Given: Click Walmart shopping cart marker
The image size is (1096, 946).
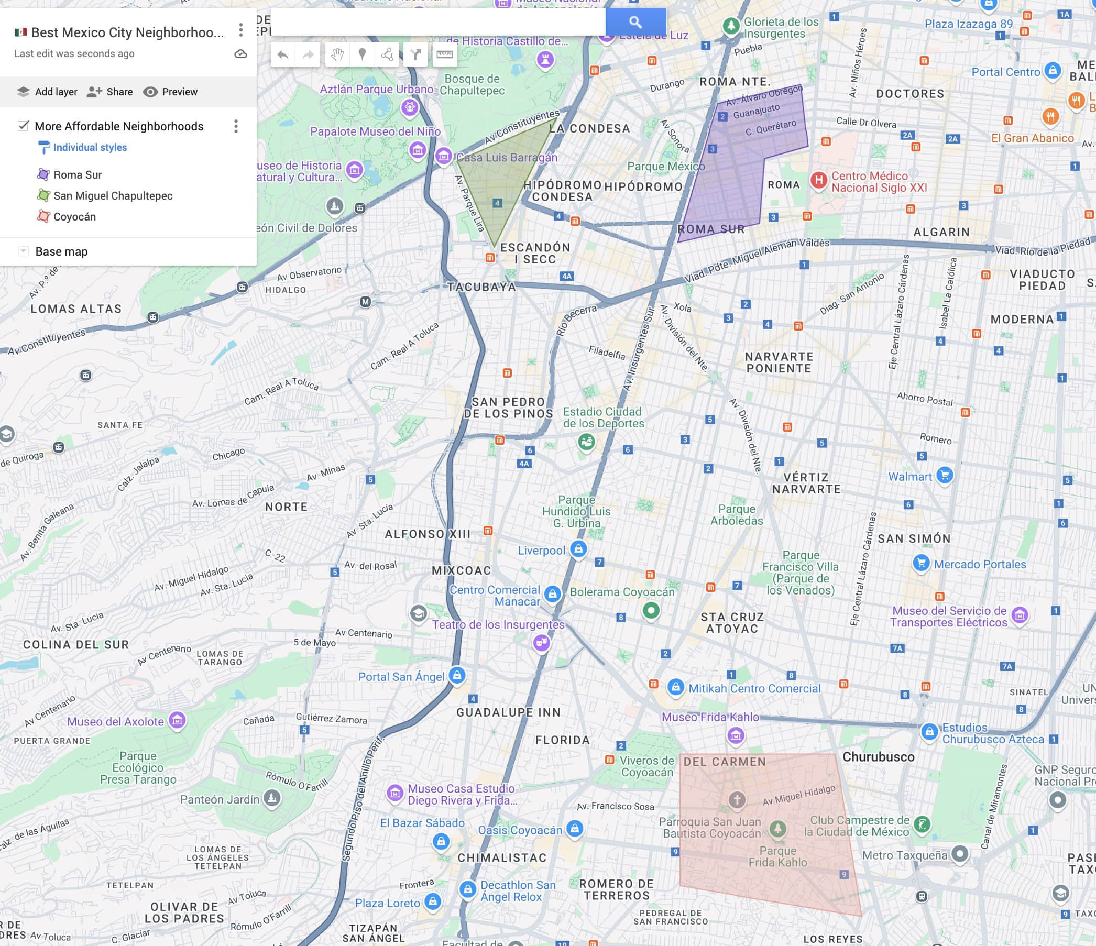Looking at the screenshot, I should [945, 475].
